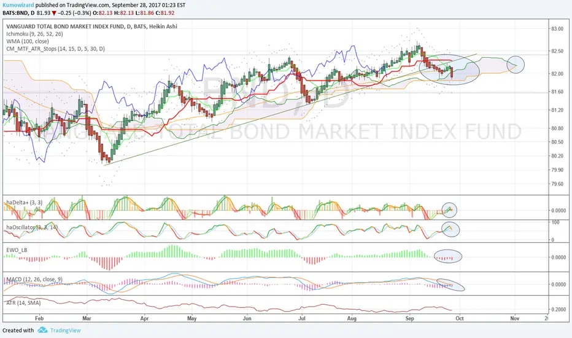Select the Ichimoku (9, 26, 52, 26) label
The width and height of the screenshot is (572, 338).
click(x=34, y=34)
